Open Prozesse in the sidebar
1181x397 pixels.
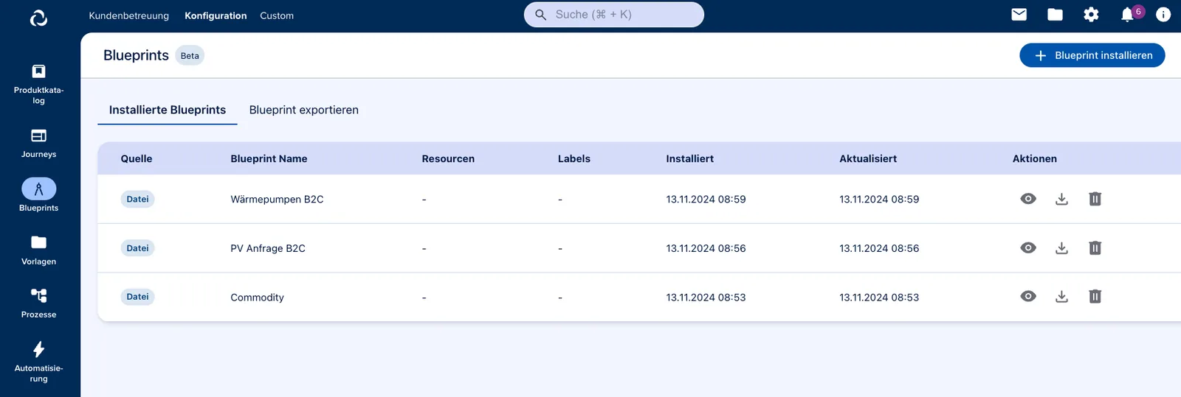38,303
